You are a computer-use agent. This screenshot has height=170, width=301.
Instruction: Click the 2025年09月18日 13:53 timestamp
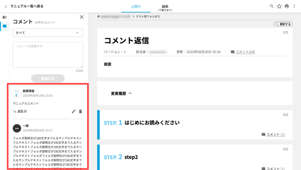tap(38, 96)
